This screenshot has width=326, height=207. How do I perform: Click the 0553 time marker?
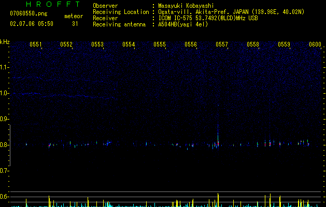97,45
